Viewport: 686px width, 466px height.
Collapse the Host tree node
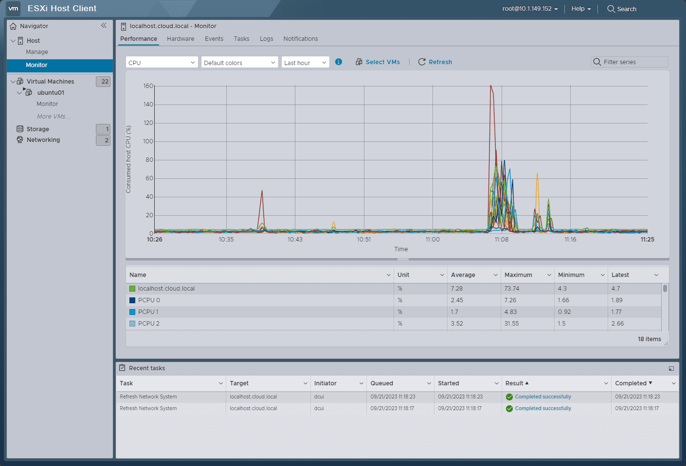click(x=13, y=41)
